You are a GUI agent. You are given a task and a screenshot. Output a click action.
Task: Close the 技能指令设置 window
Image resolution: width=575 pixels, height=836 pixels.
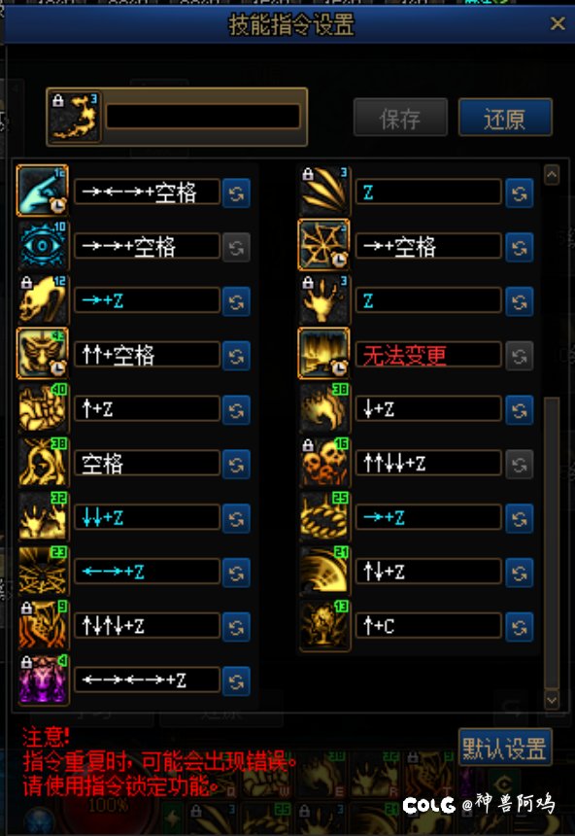(x=558, y=23)
